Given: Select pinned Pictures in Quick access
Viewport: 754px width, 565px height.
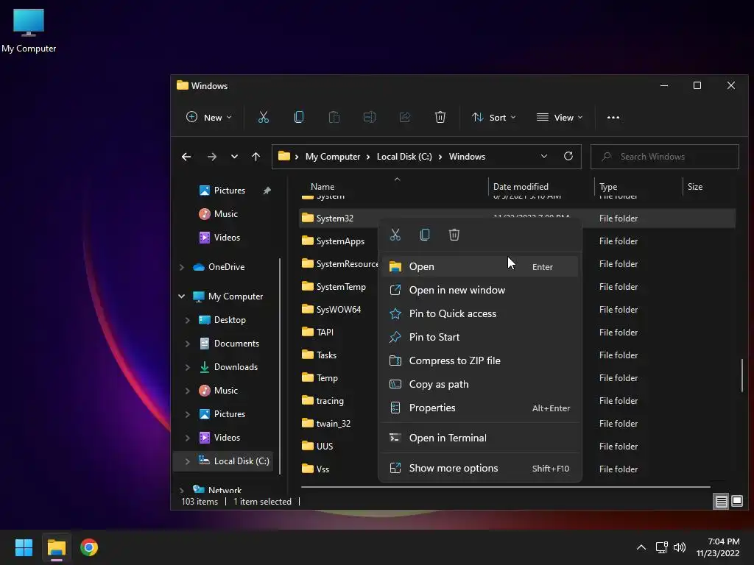Looking at the screenshot, I should tap(229, 191).
